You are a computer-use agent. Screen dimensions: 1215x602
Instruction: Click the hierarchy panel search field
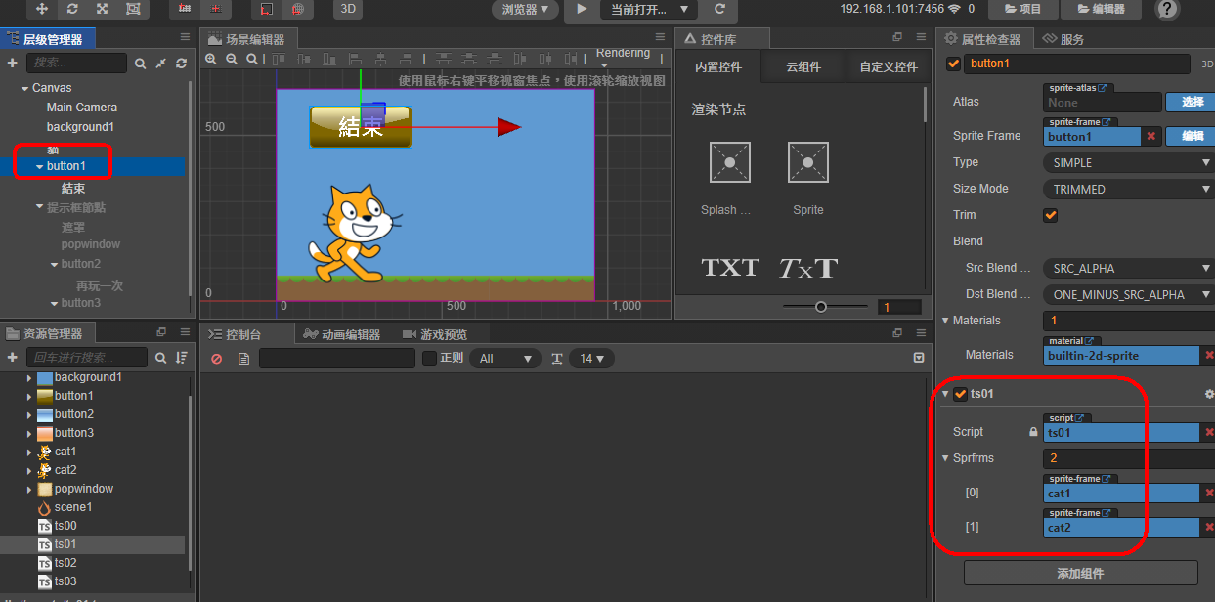[x=75, y=63]
